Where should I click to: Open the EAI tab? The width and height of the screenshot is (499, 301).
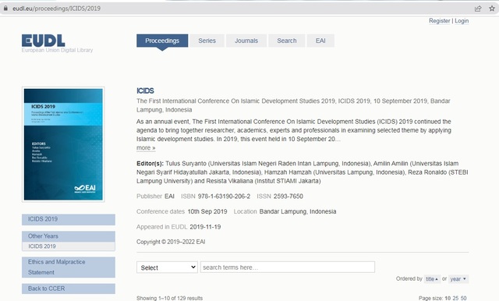320,41
